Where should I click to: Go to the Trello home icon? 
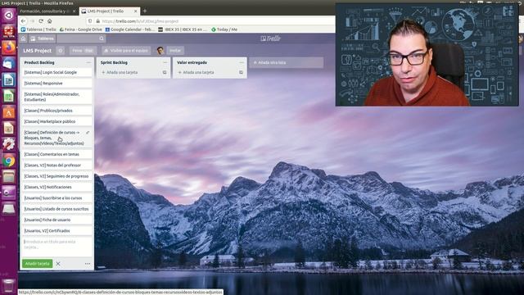(x=24, y=39)
